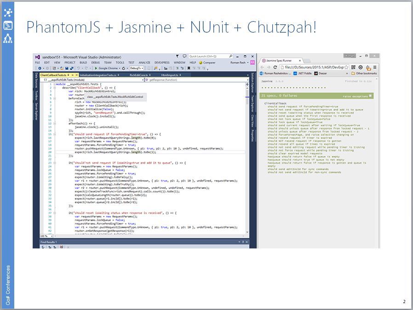Click the network graph icon at top of sidebar
The image size is (413, 310).
point(8,12)
